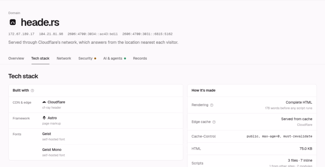Click the HTML row label
This screenshot has width=325, height=167.
coord(196,149)
